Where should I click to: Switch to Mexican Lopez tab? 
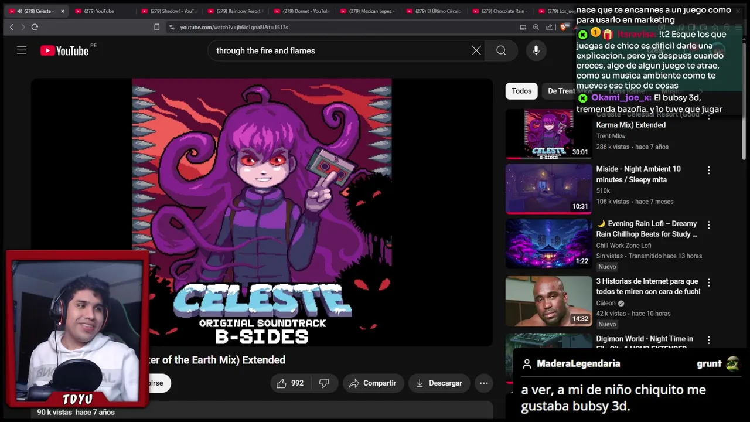(369, 11)
